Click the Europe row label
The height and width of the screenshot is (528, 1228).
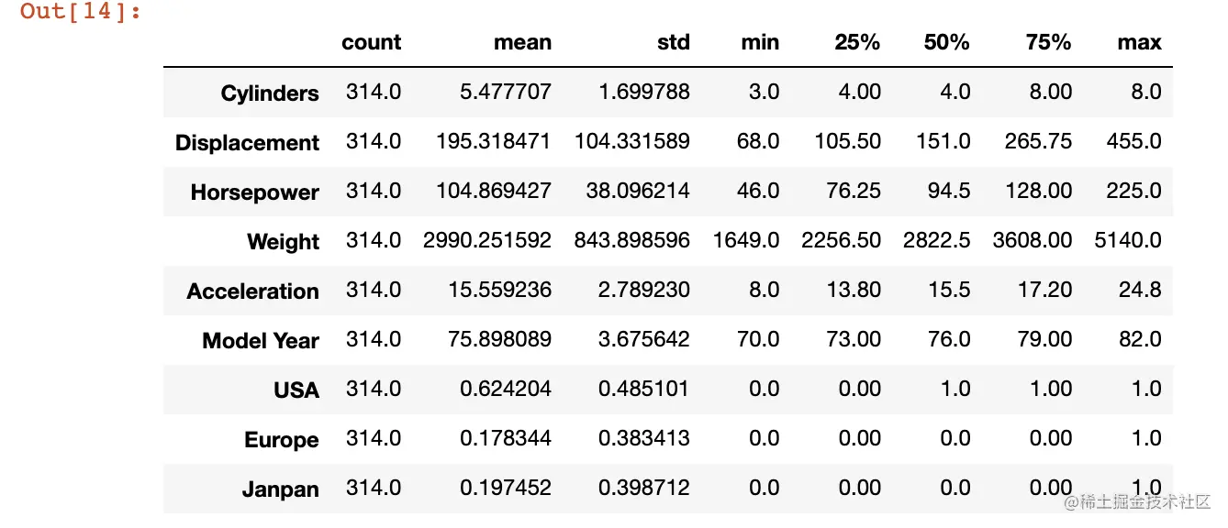coord(282,440)
